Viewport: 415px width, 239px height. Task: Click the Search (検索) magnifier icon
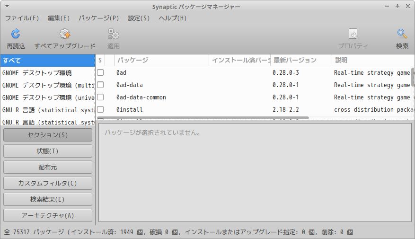(x=402, y=34)
